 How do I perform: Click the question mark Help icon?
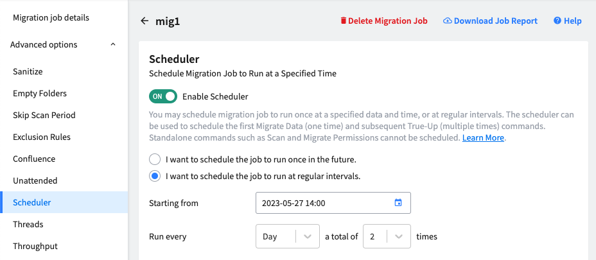(x=557, y=21)
